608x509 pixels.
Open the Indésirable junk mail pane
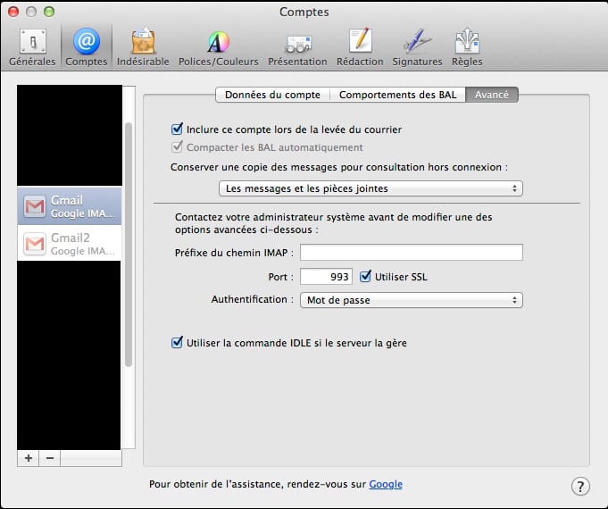143,47
